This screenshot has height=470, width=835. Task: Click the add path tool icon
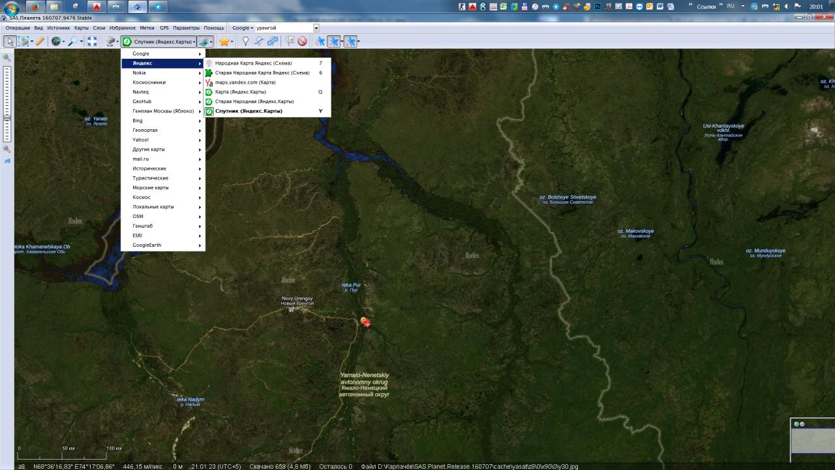(259, 41)
